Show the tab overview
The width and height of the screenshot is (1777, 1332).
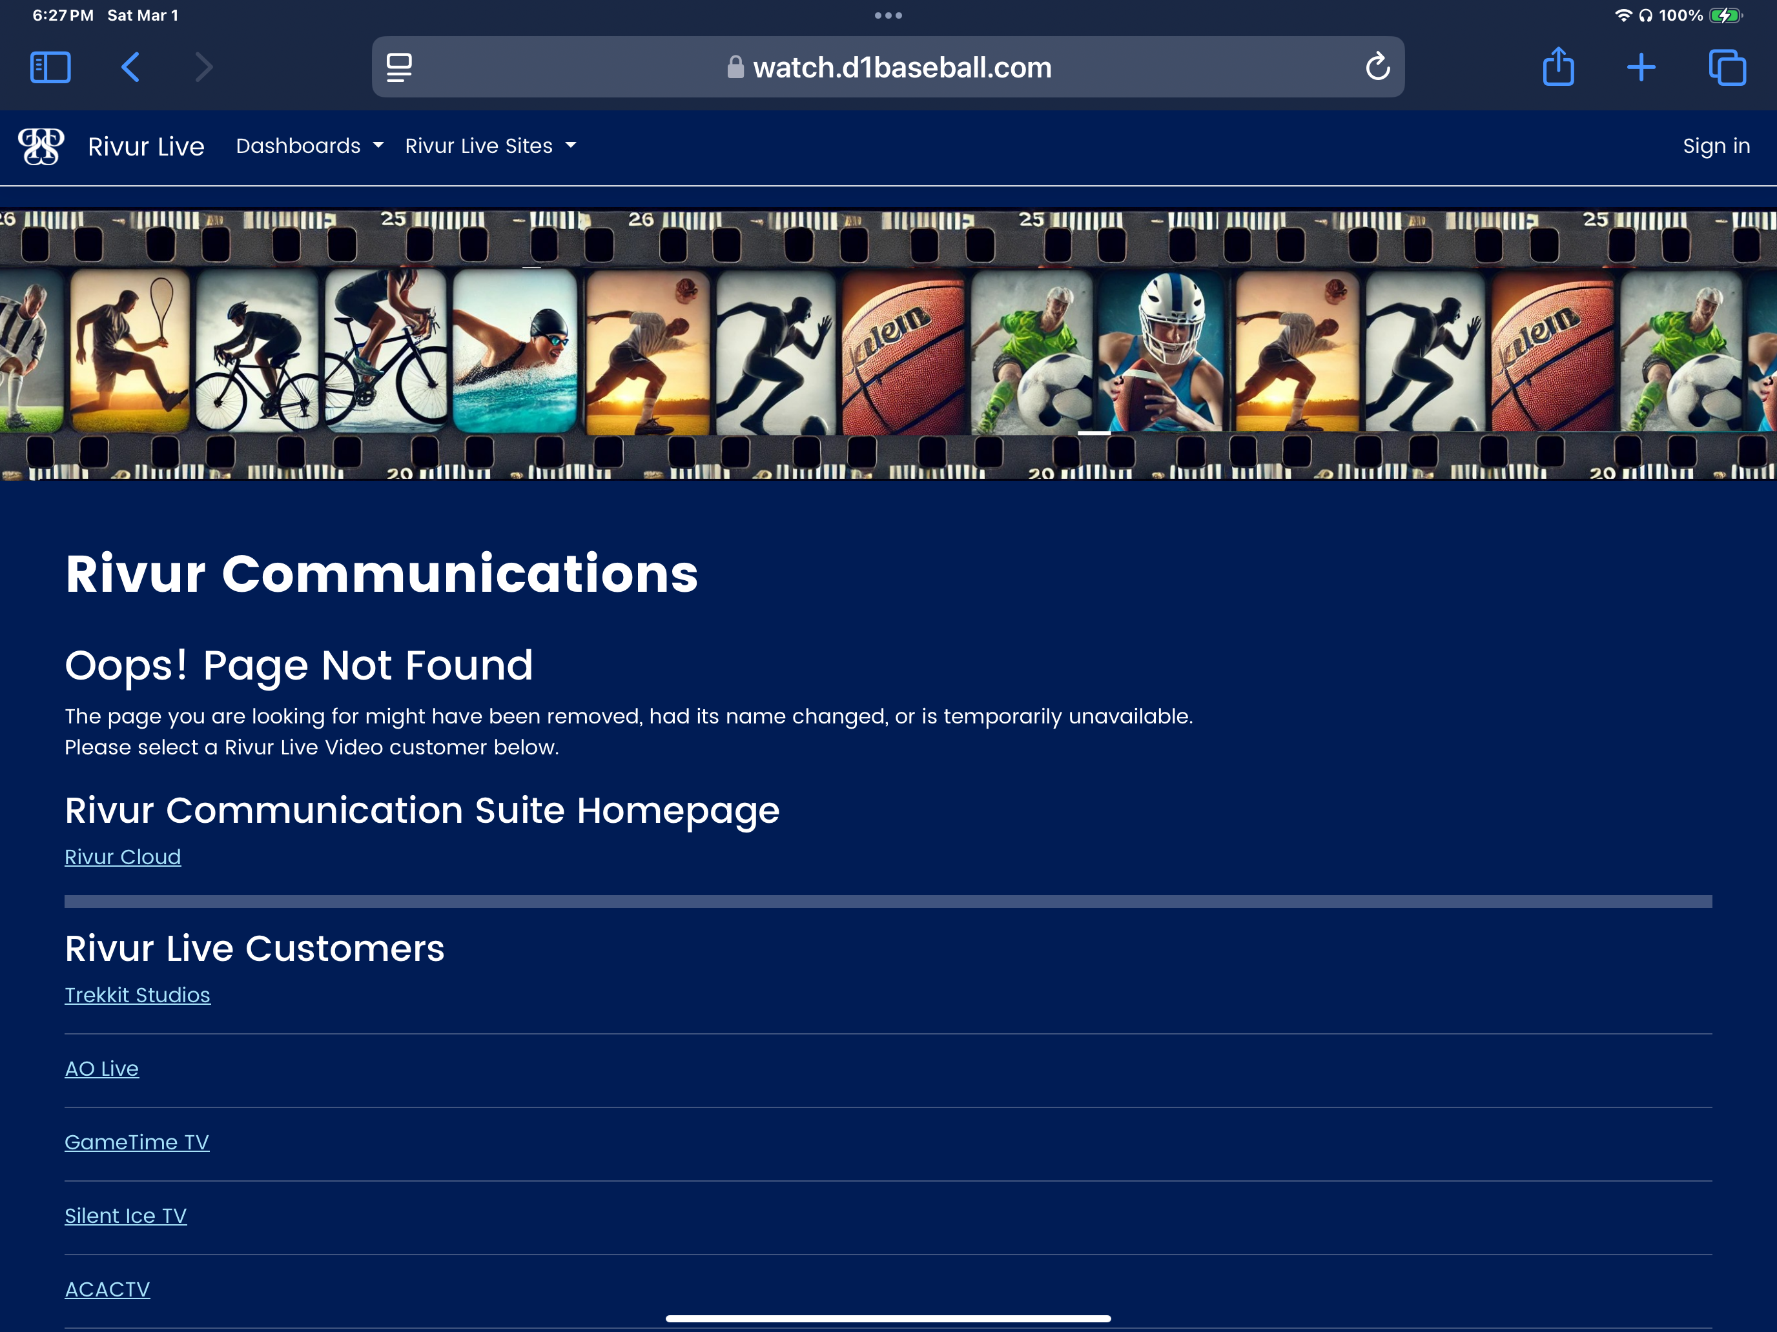[x=1727, y=66]
